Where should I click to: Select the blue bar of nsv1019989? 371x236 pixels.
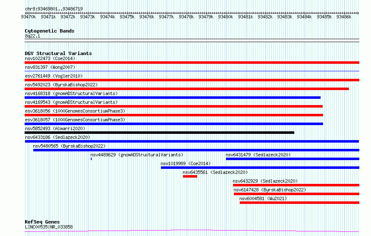260,168
